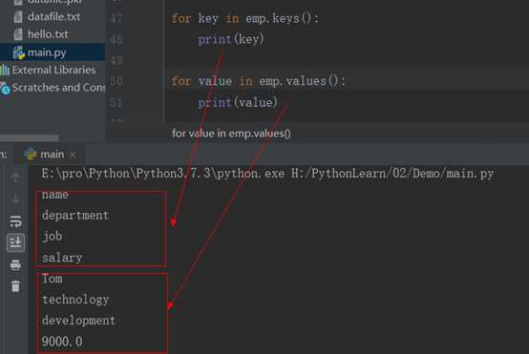Toggle scroll to end in run console

coord(15,242)
